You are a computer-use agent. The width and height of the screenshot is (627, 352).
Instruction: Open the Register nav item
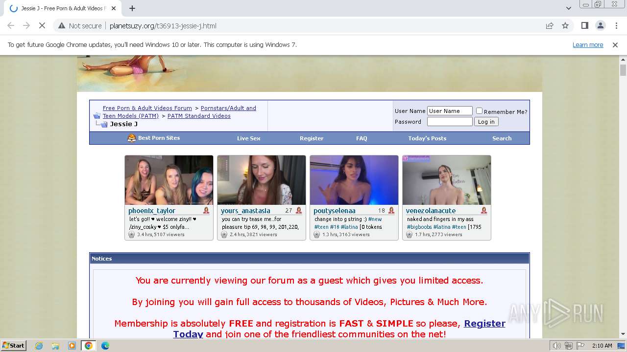tap(312, 138)
